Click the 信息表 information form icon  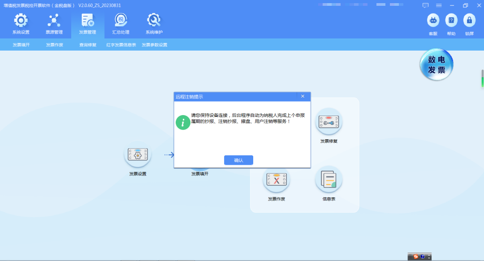(x=328, y=179)
